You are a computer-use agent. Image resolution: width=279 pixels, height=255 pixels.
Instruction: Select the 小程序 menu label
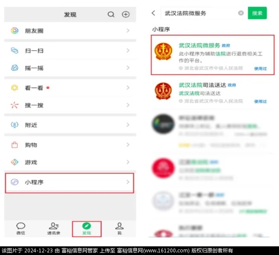pos(34,182)
